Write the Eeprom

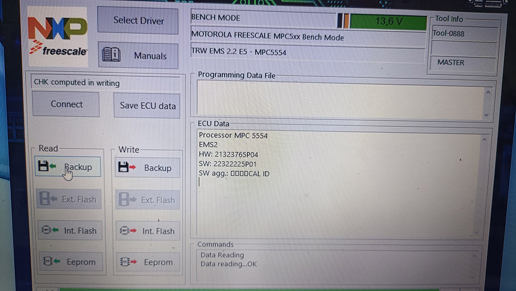pos(149,262)
